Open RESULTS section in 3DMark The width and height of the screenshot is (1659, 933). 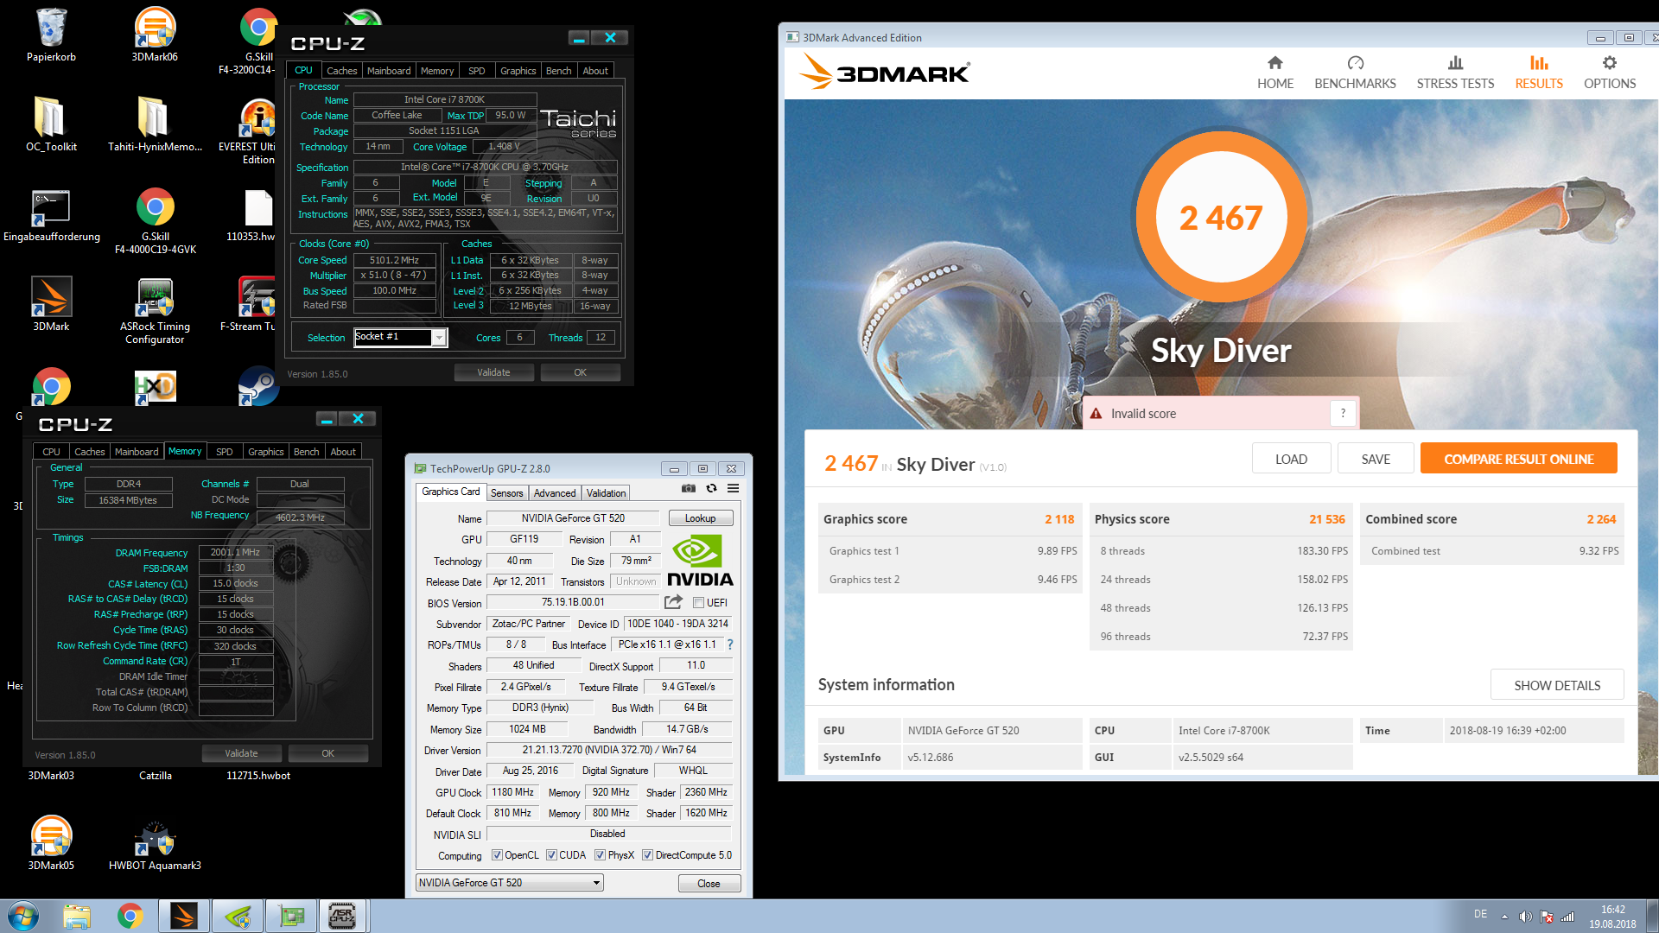click(x=1539, y=73)
